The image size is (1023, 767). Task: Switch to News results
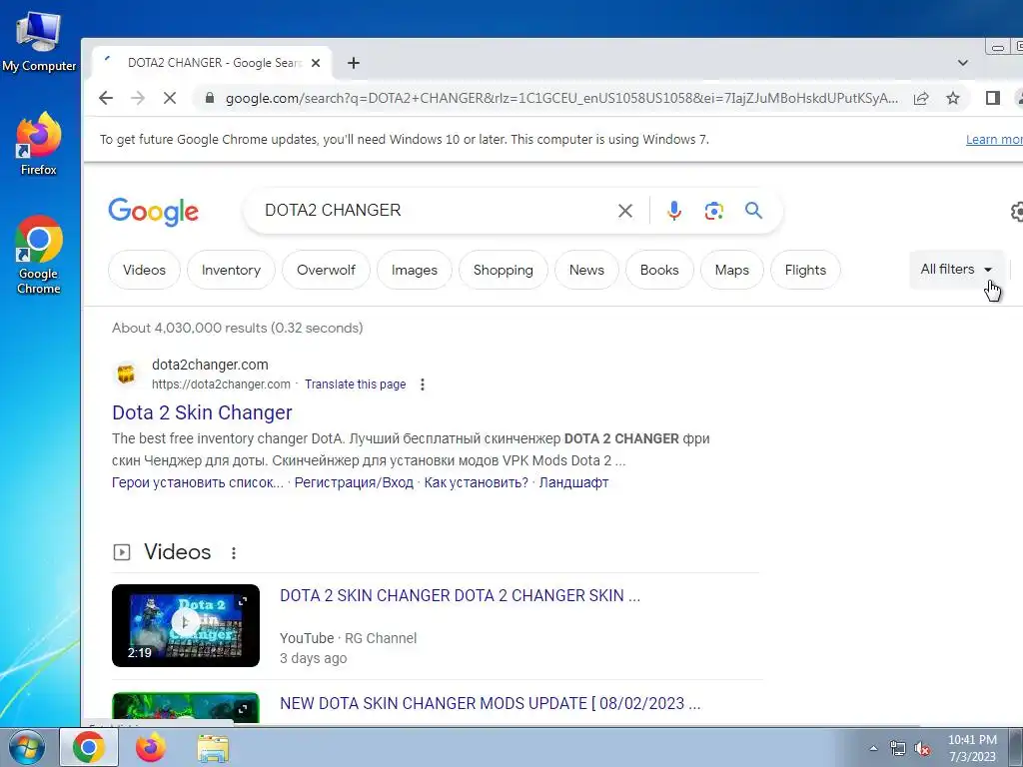[x=586, y=270]
